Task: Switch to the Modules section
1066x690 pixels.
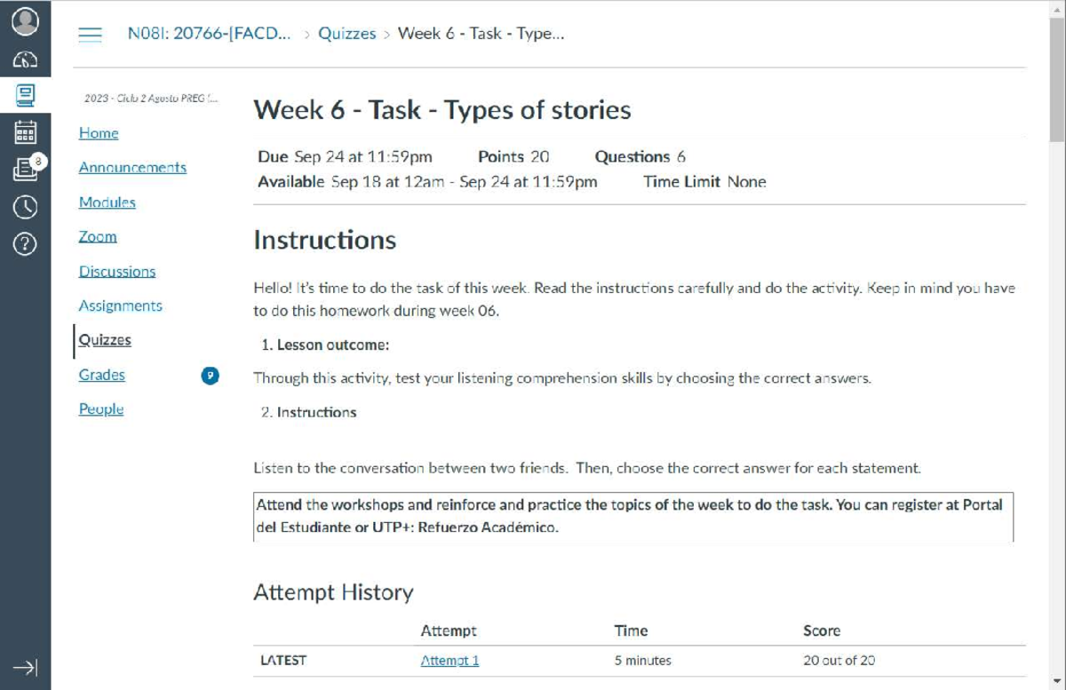Action: click(x=107, y=202)
